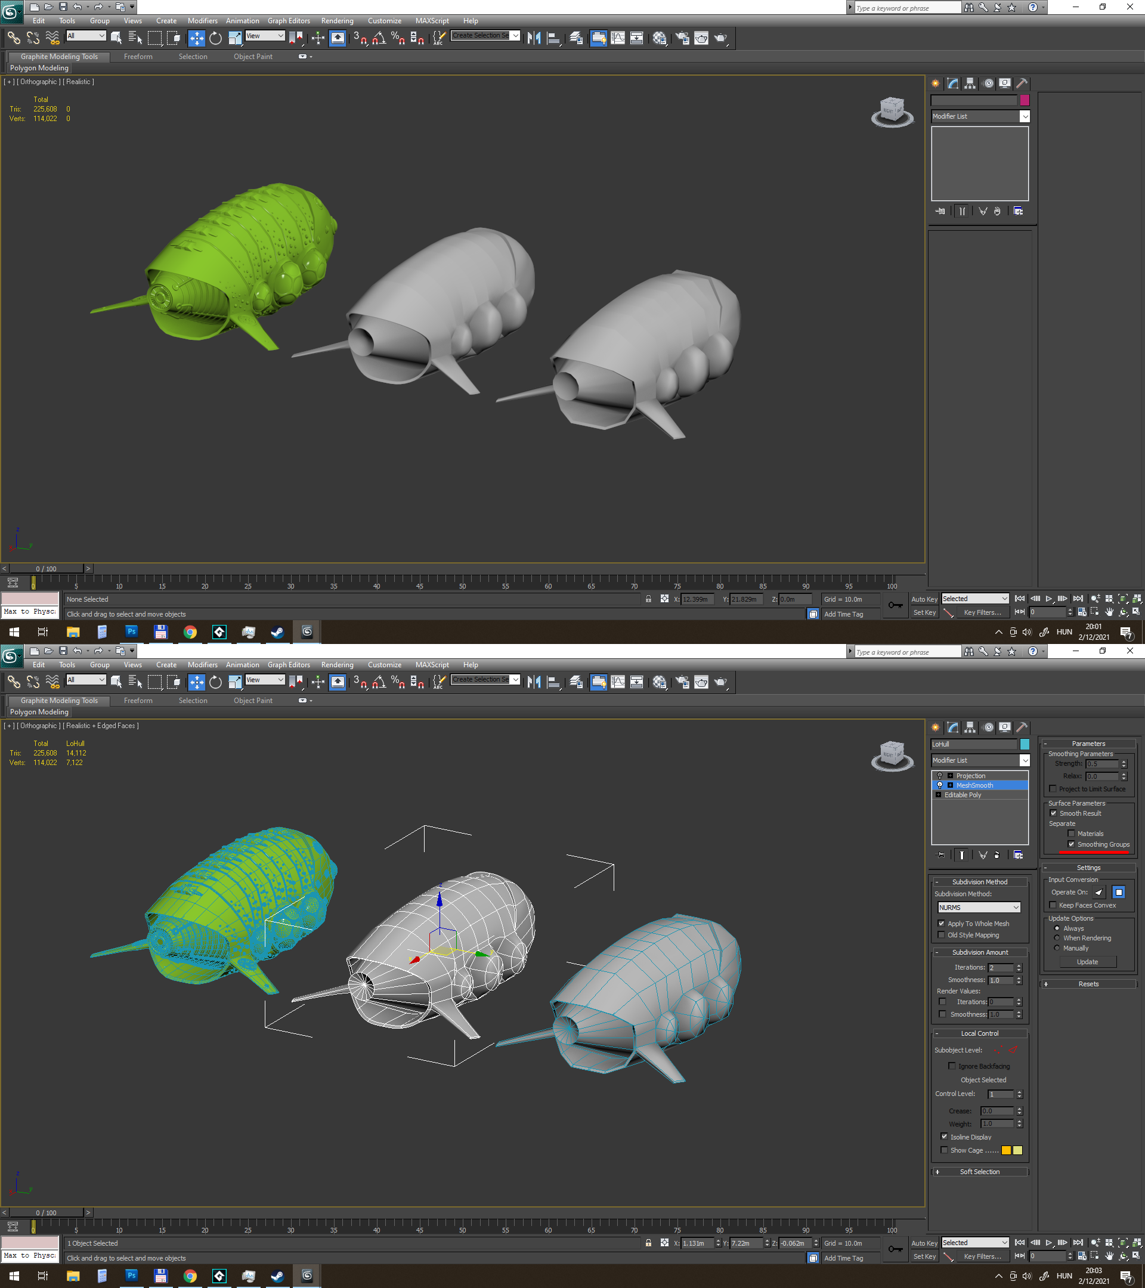Expand the Editable Poly stack entry
Viewport: 1145px width, 1288px height.
(938, 795)
